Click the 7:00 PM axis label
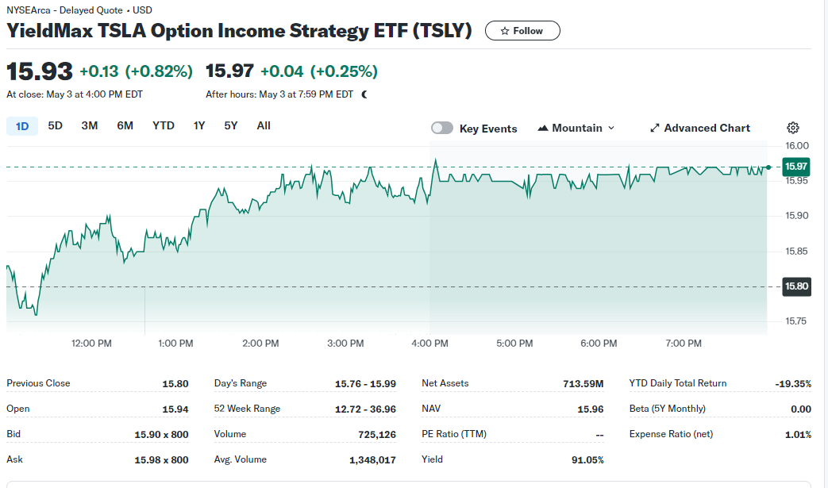This screenshot has width=828, height=488. click(684, 344)
